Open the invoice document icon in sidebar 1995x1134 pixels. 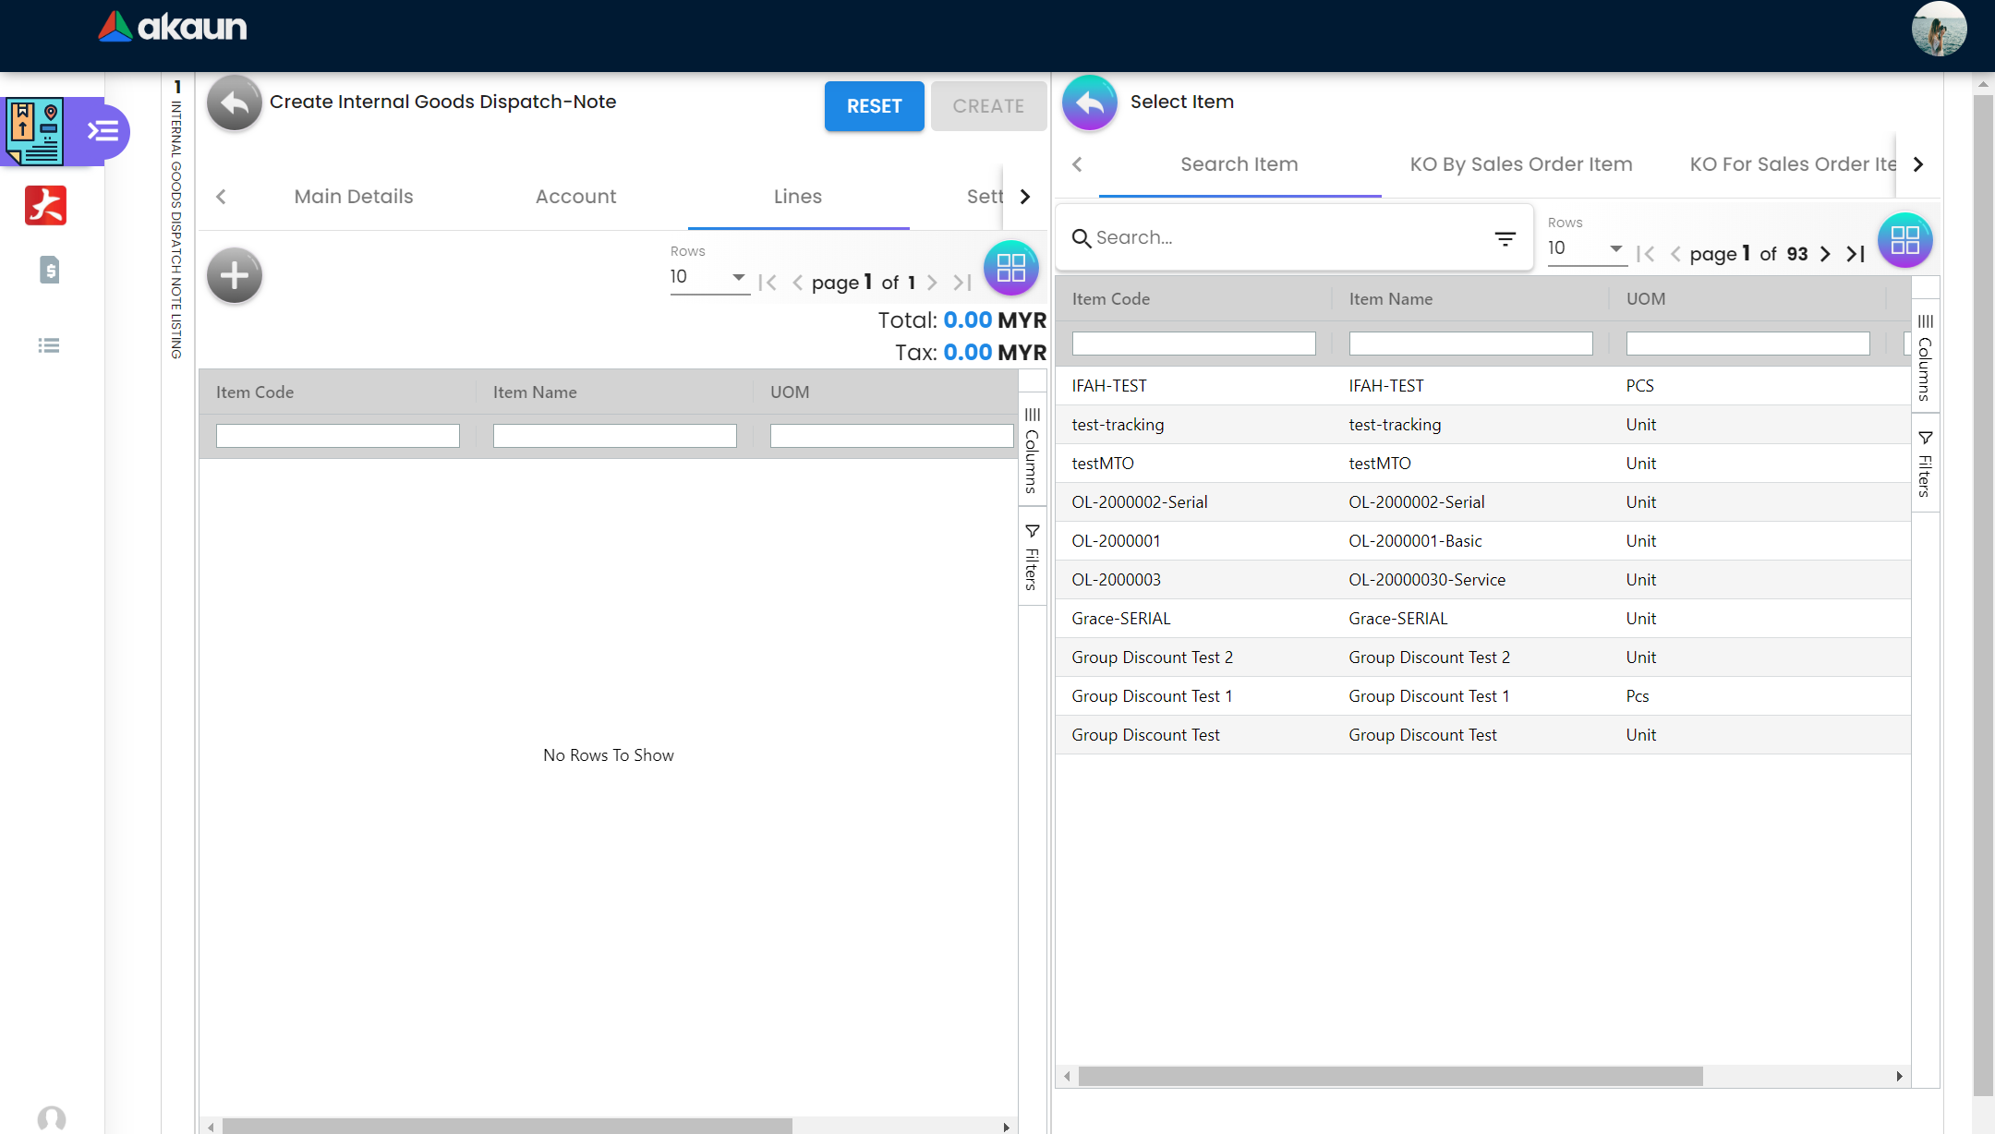[49, 270]
